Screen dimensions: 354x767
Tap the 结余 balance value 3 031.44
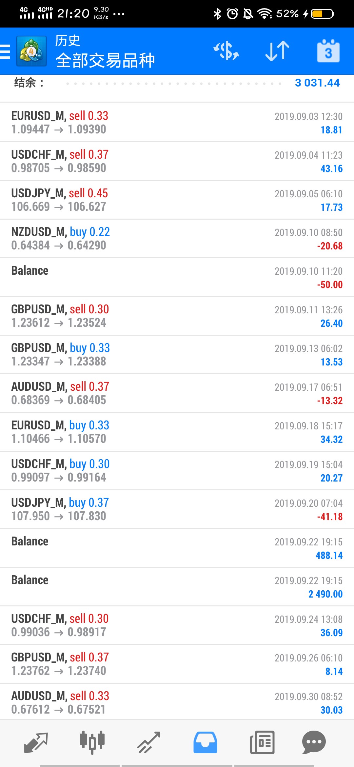[x=317, y=83]
